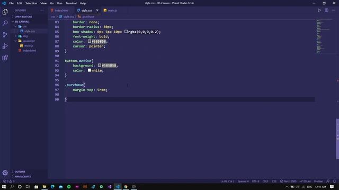
Task: Open the File menu
Action: pos(11,3)
